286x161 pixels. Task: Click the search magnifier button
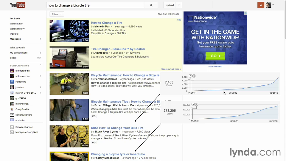click(151, 5)
